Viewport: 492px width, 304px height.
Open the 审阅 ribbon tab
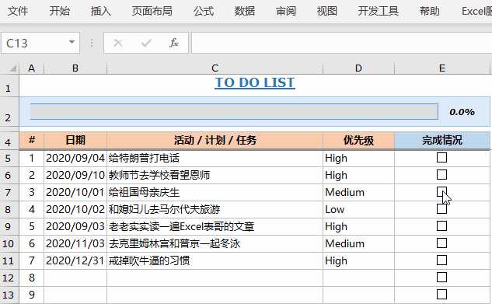point(286,11)
